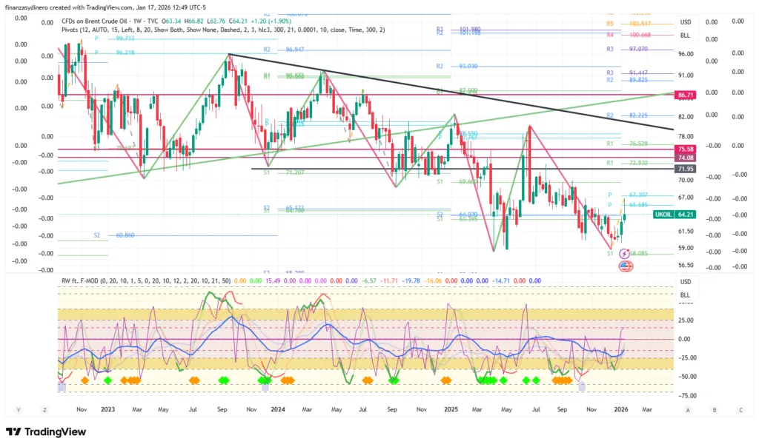Click the Z marker on the bottom axis
Image resolution: width=759 pixels, height=447 pixels.
(x=44, y=409)
